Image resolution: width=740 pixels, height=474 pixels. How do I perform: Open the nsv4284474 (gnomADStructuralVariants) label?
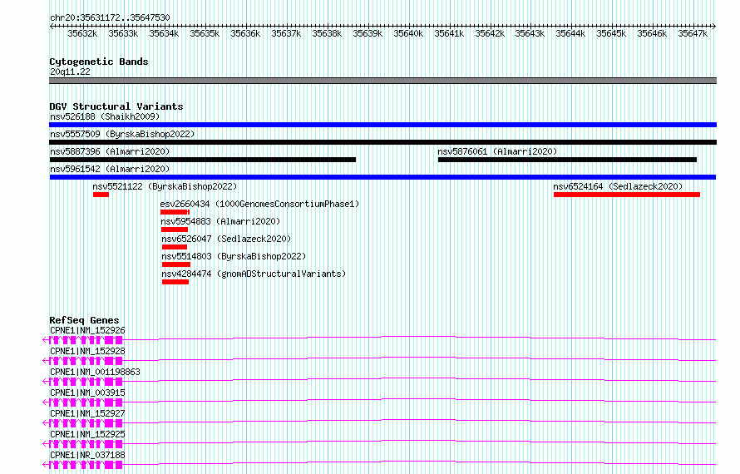254,274
